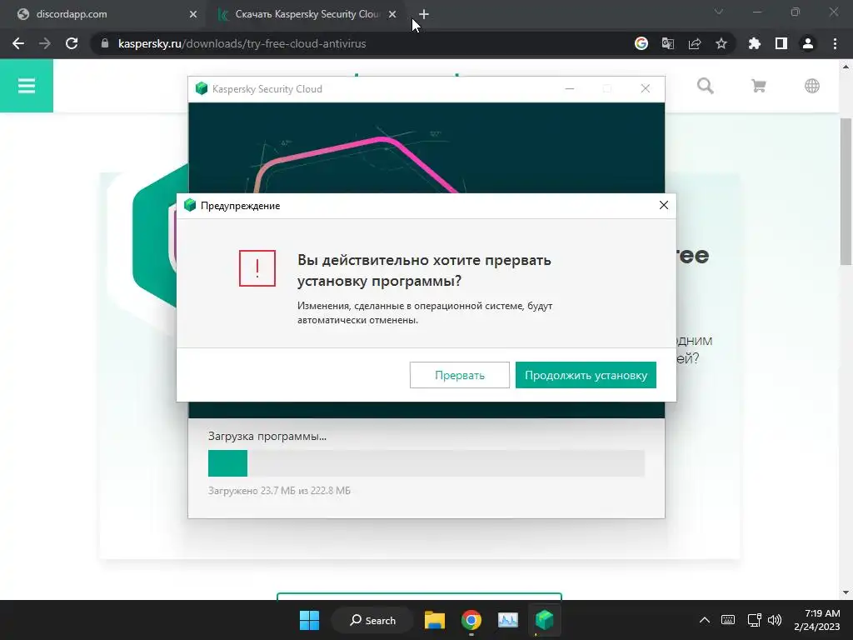853x640 pixels.
Task: Open network settings tray icon
Action: coord(754,620)
